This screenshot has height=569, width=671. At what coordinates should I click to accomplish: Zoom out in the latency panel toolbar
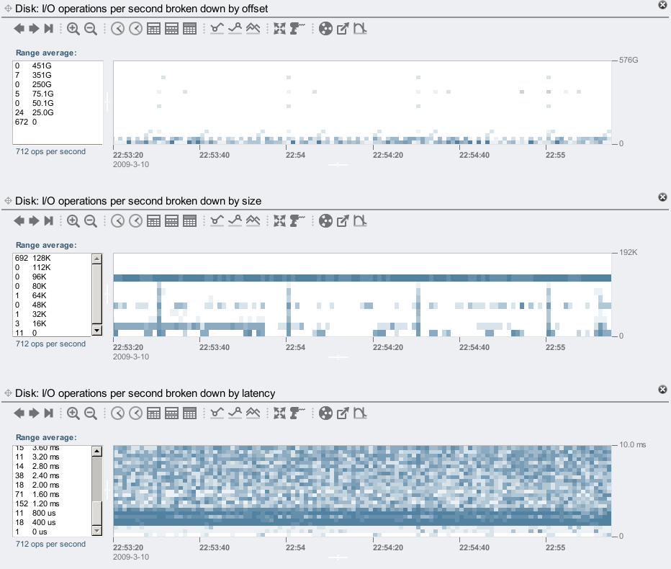[x=91, y=413]
